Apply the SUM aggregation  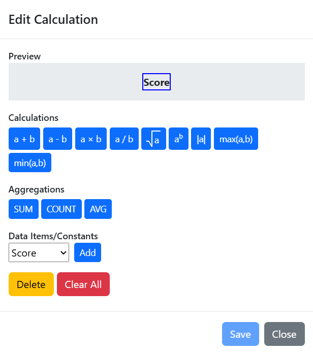pos(24,209)
